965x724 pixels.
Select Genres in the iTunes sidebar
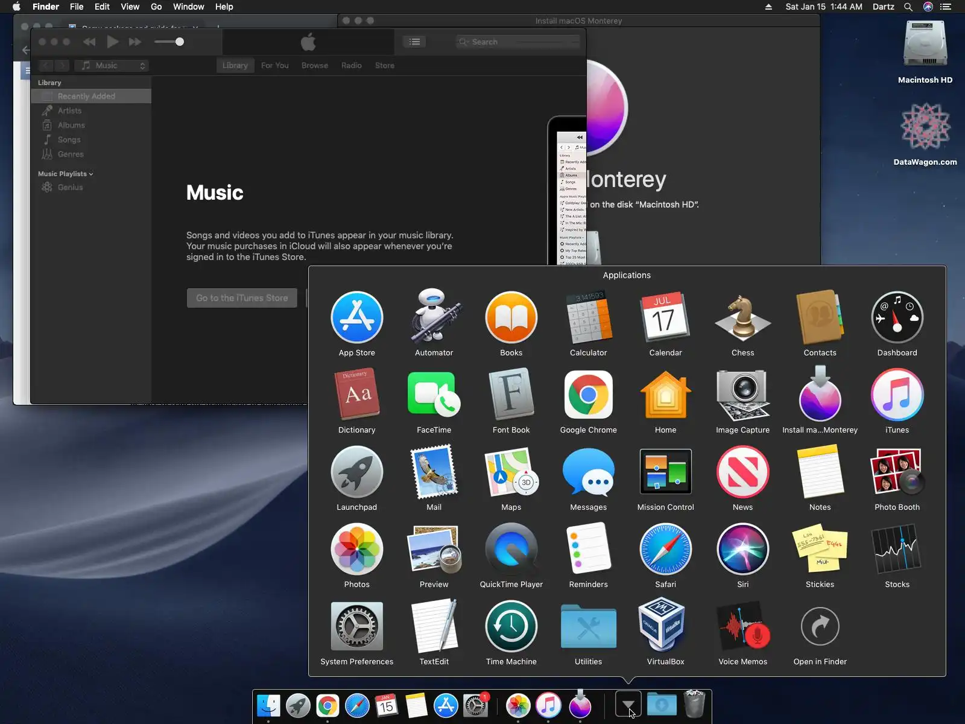pyautogui.click(x=91, y=154)
